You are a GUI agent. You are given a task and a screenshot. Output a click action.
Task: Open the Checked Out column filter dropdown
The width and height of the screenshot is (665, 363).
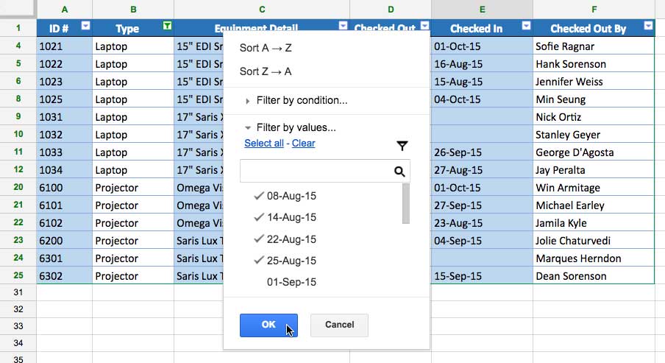coord(424,26)
